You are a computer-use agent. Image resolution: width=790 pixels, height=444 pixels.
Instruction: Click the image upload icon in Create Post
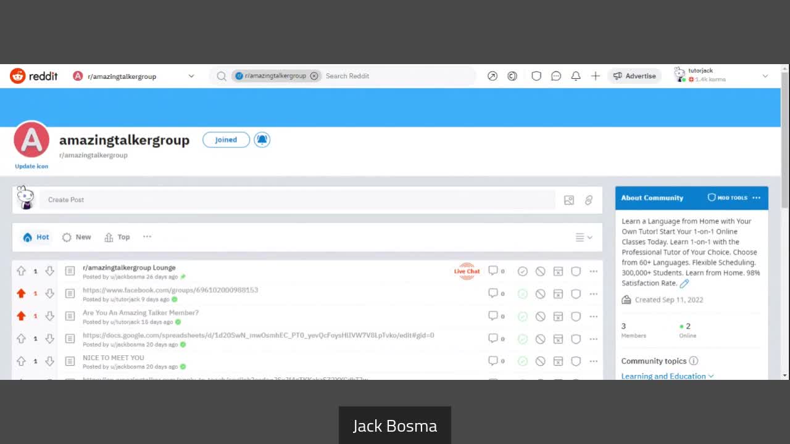(569, 200)
